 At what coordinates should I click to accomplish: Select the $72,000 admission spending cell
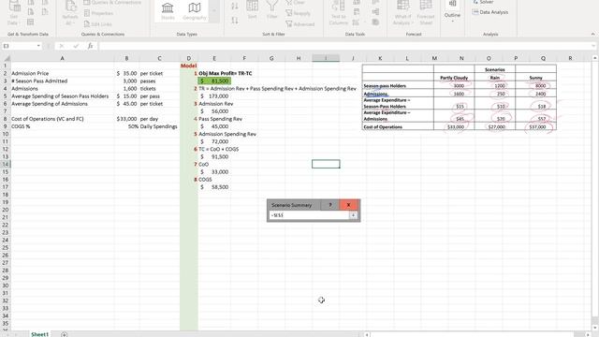tap(214, 141)
